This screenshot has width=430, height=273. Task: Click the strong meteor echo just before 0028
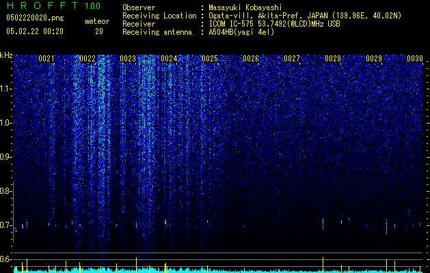click(323, 224)
